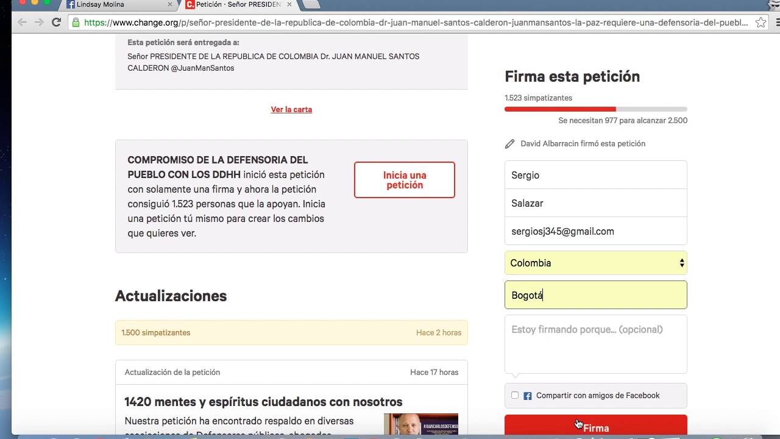780x439 pixels.
Task: Click the Actualizaciones heading
Action: [171, 296]
